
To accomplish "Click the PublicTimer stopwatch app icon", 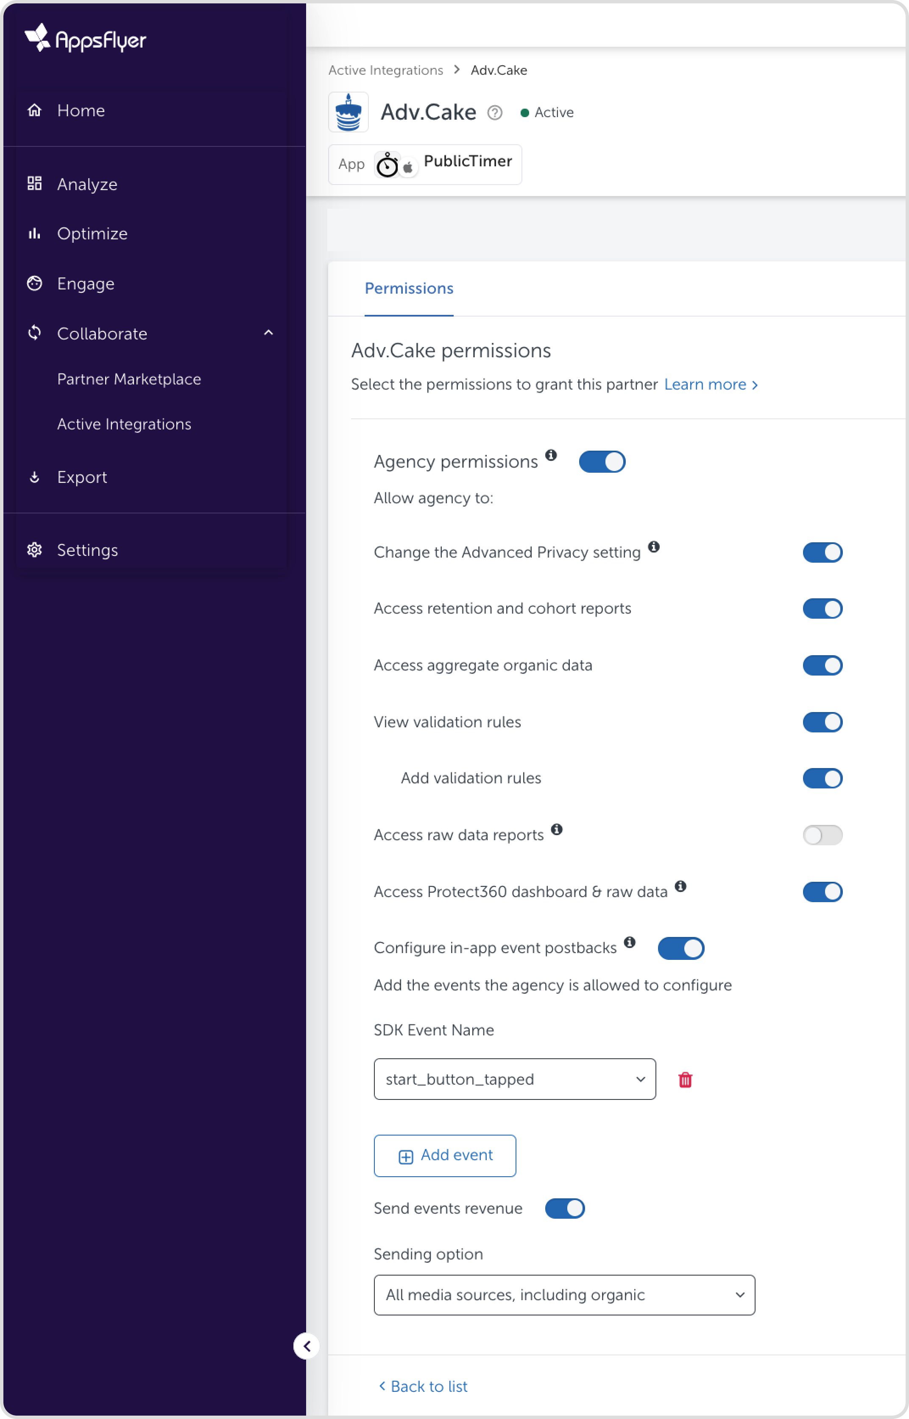I will pyautogui.click(x=387, y=165).
